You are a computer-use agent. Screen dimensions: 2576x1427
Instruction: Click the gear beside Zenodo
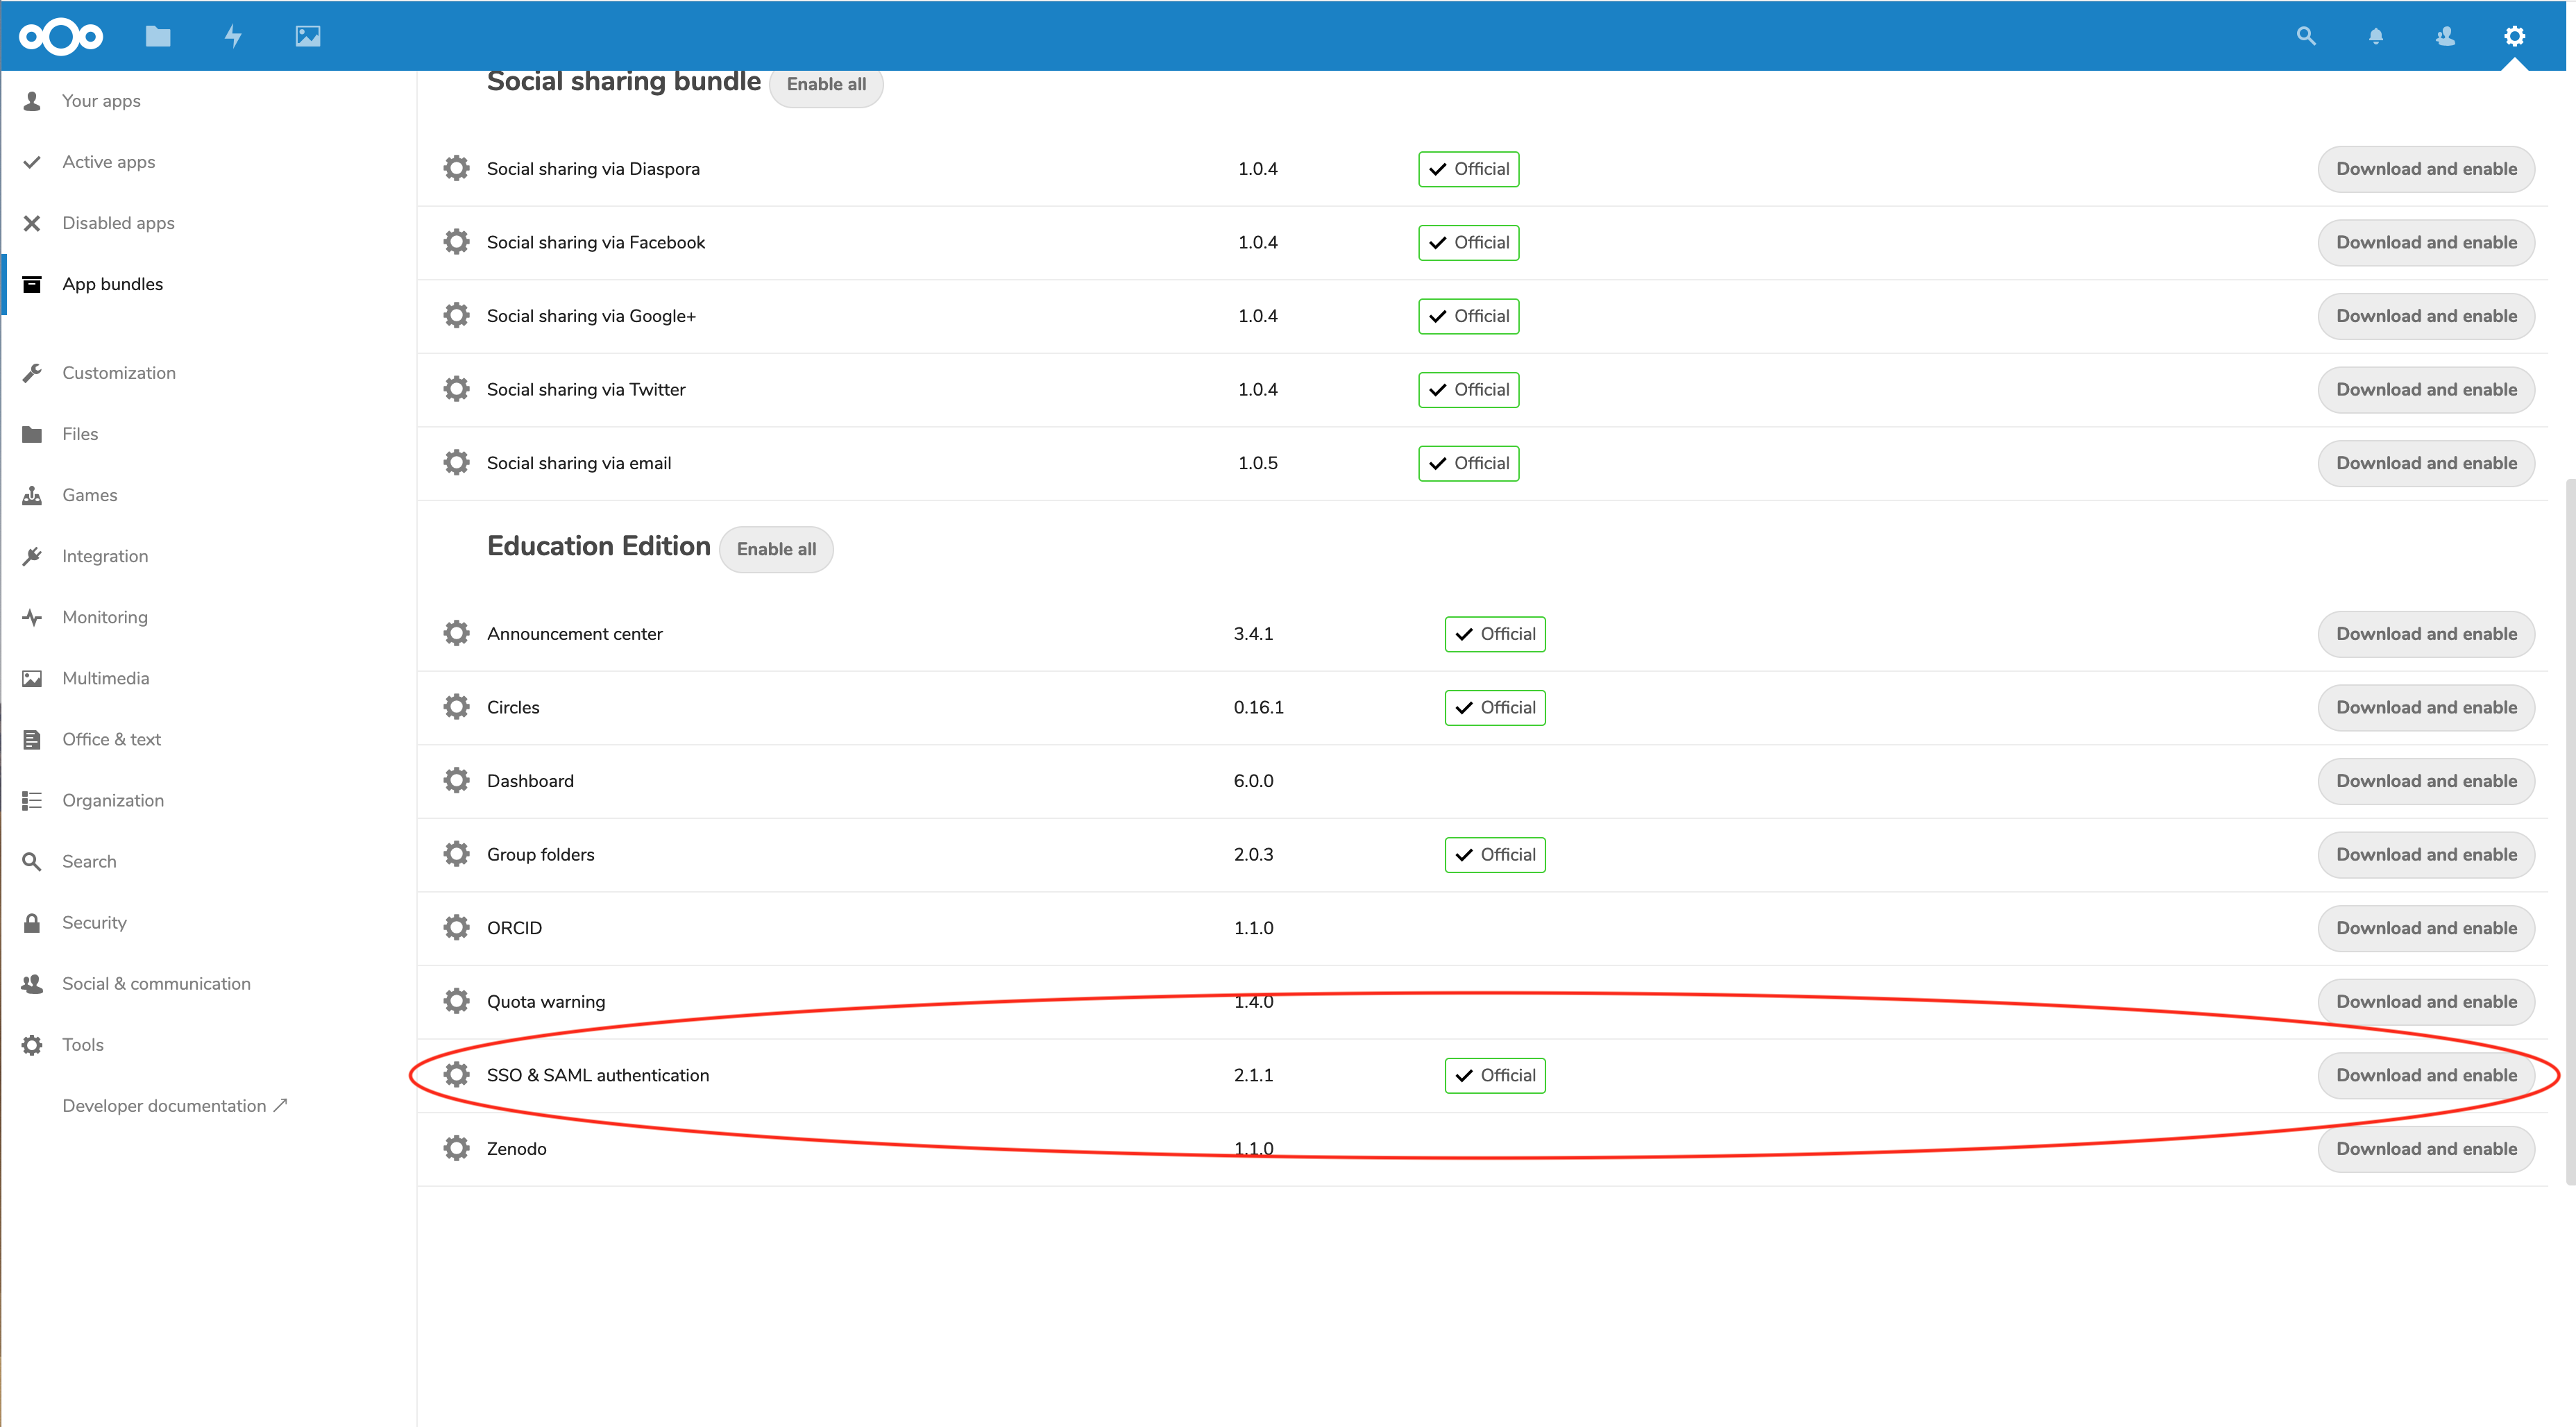click(457, 1148)
